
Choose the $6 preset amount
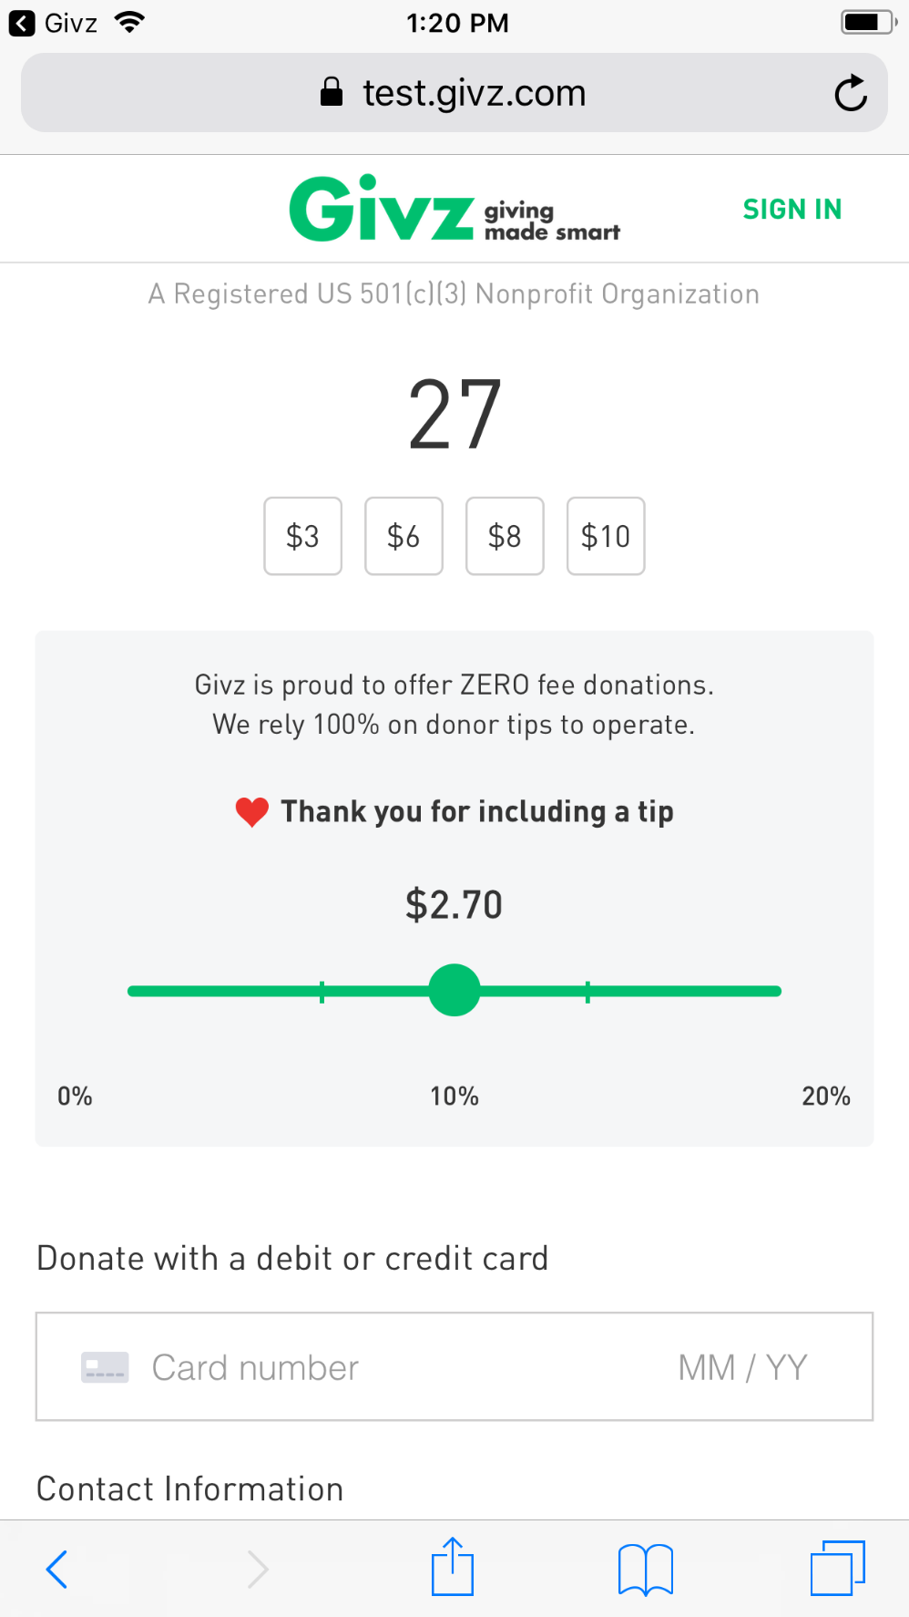click(403, 536)
